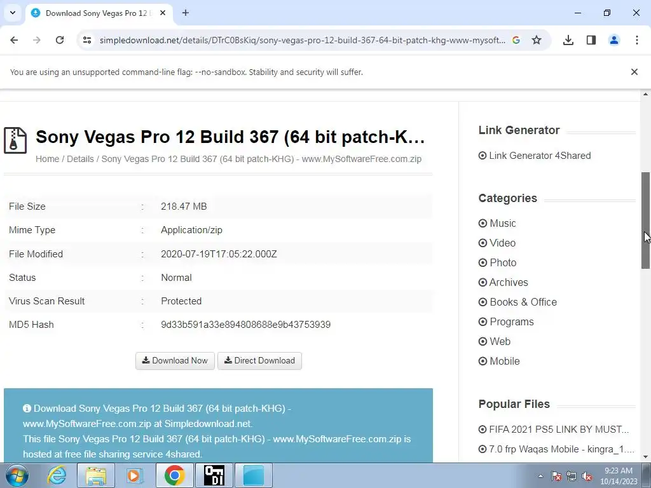
Task: Click the Normal status value
Action: [x=177, y=278]
